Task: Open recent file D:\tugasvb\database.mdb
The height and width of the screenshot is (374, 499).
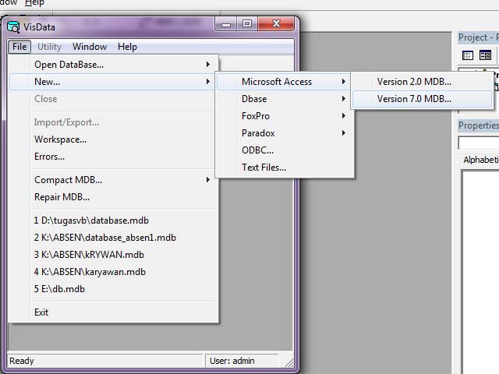Action: pyautogui.click(x=114, y=221)
